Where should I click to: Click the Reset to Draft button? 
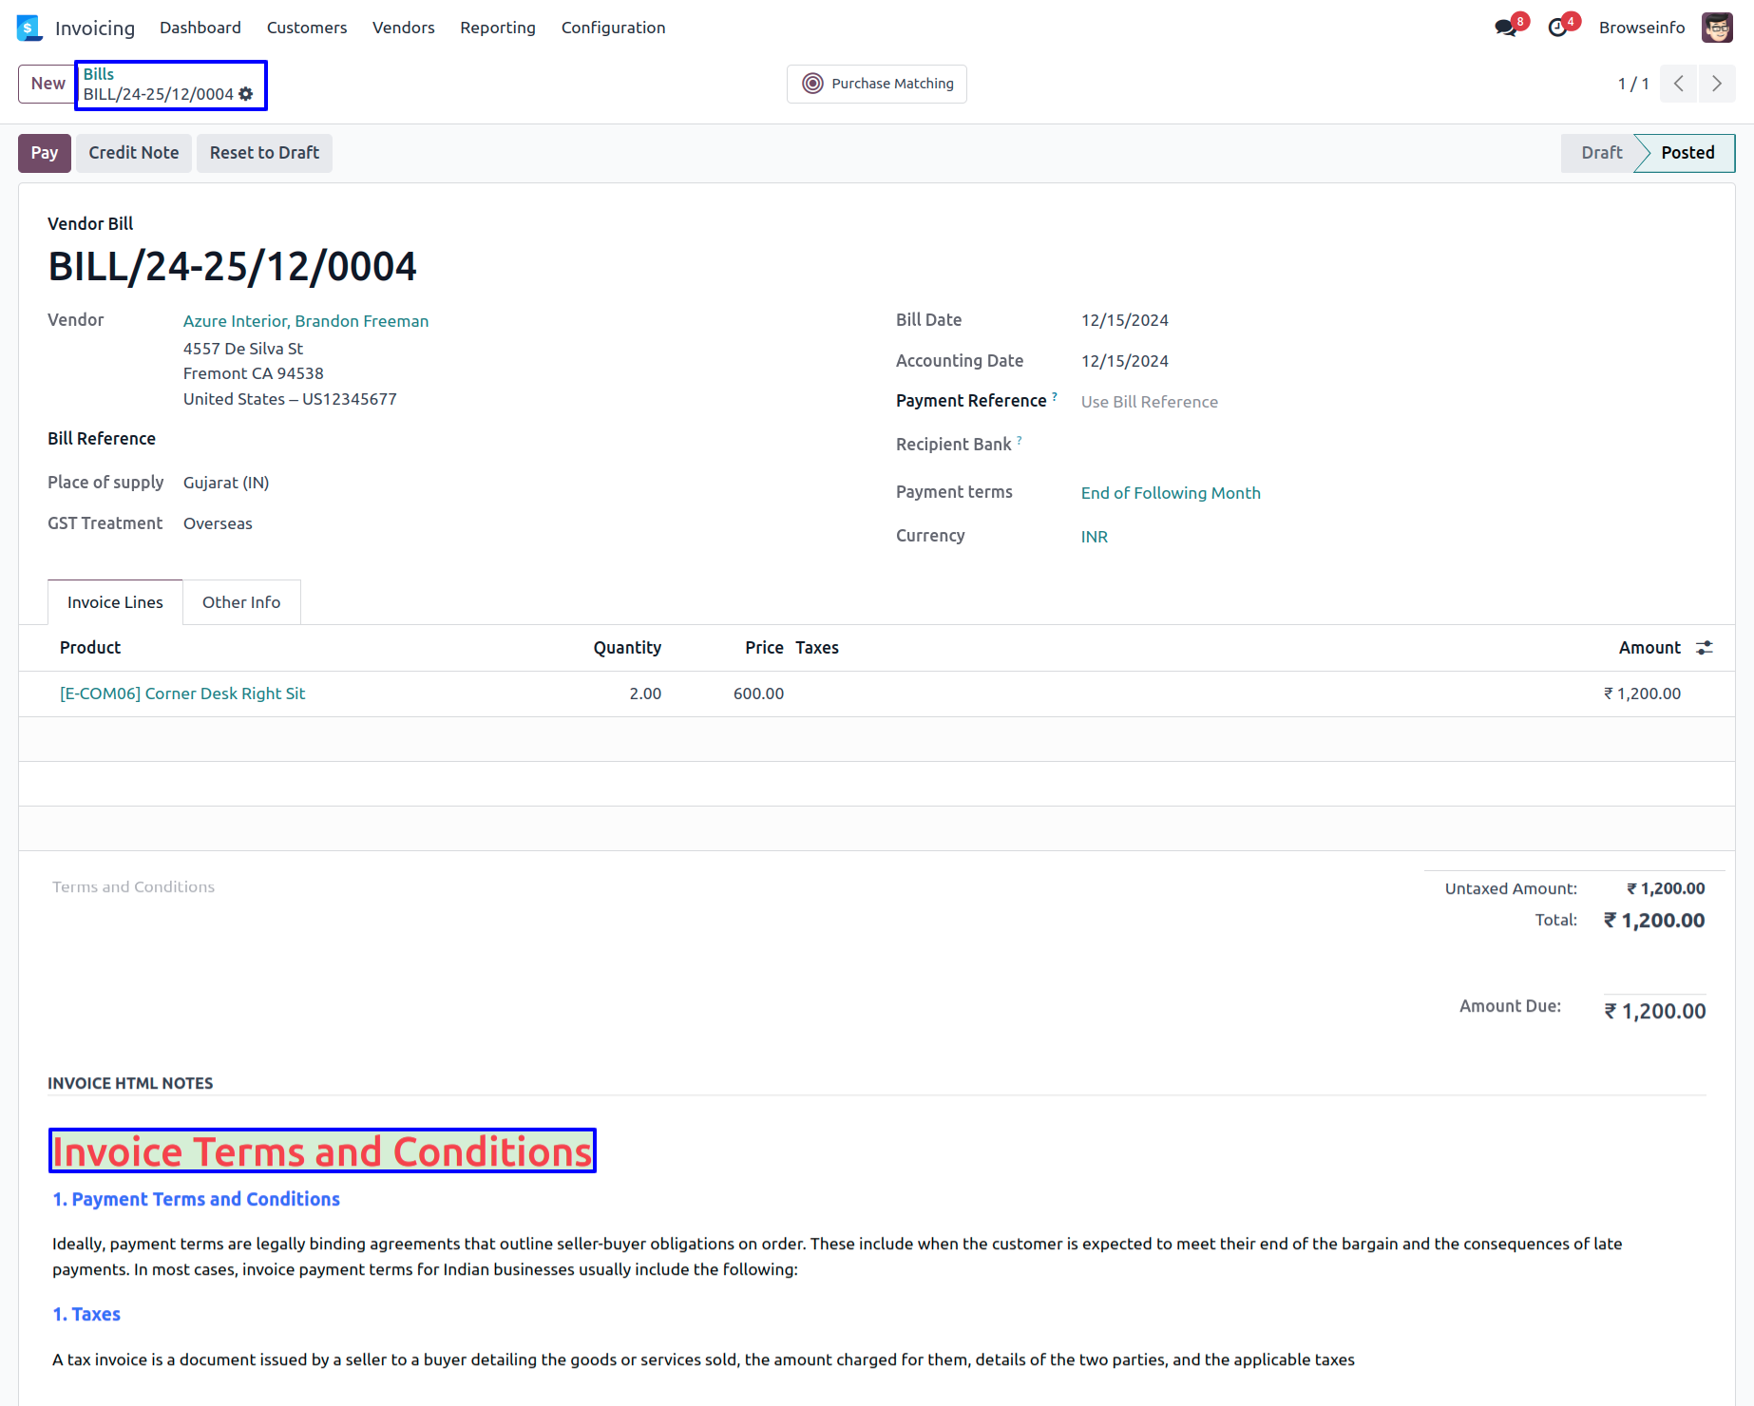[x=264, y=153]
